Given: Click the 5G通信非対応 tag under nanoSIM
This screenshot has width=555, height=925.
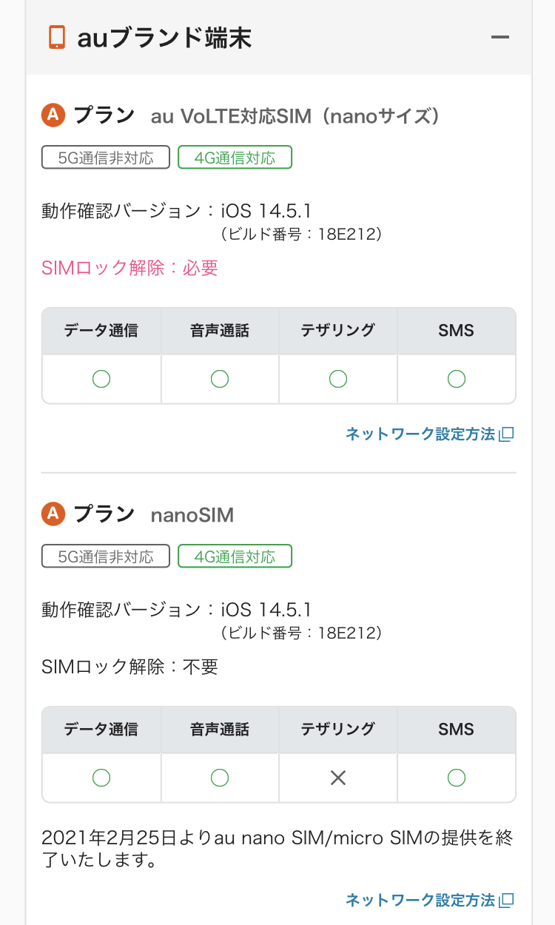Looking at the screenshot, I should click(106, 556).
